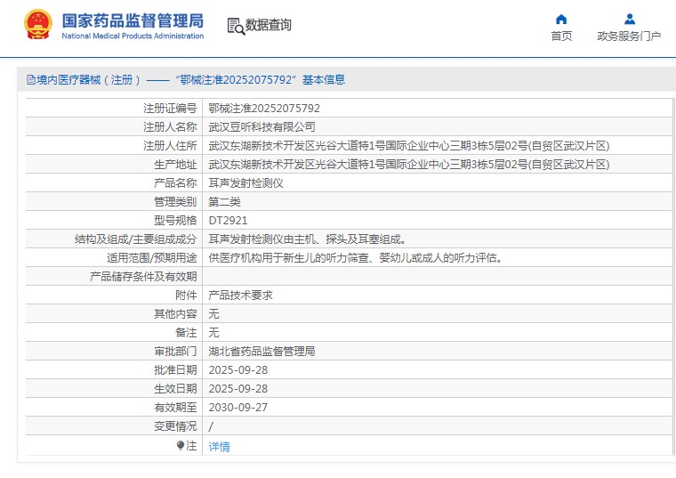Click the 无 value in the 备注 row
Viewport: 676px width, 478px height.
tap(213, 333)
